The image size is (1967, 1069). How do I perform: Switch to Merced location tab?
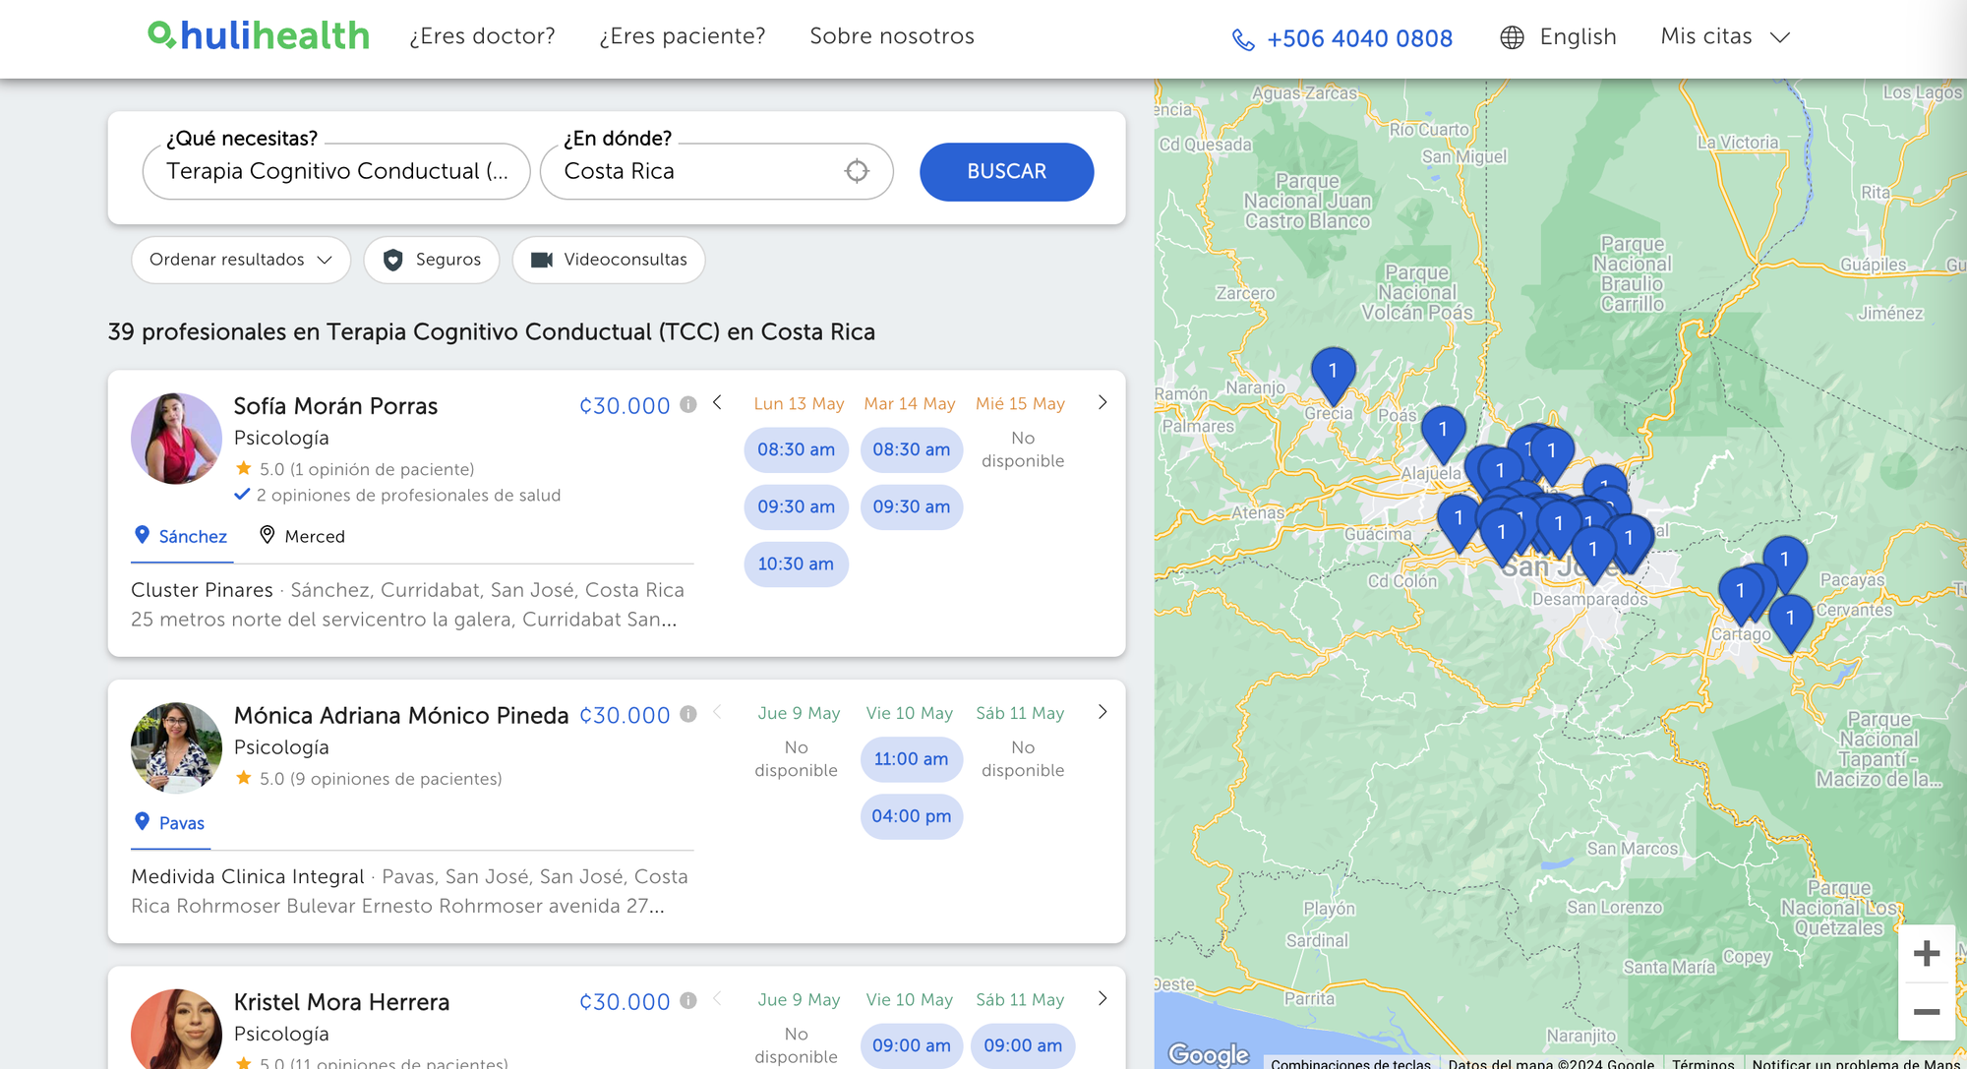point(303,536)
